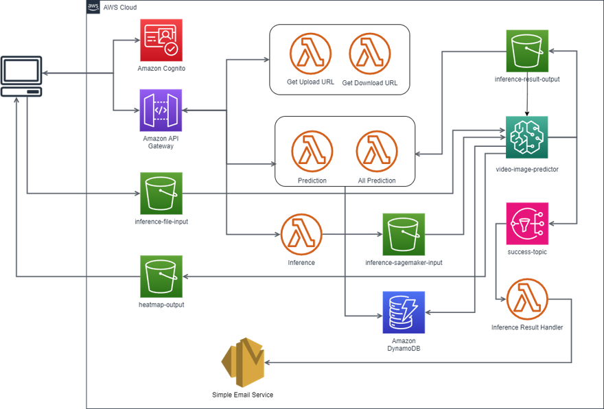Click the 'inference-file-input' label
Screen dimensions: 604x409
[161, 222]
